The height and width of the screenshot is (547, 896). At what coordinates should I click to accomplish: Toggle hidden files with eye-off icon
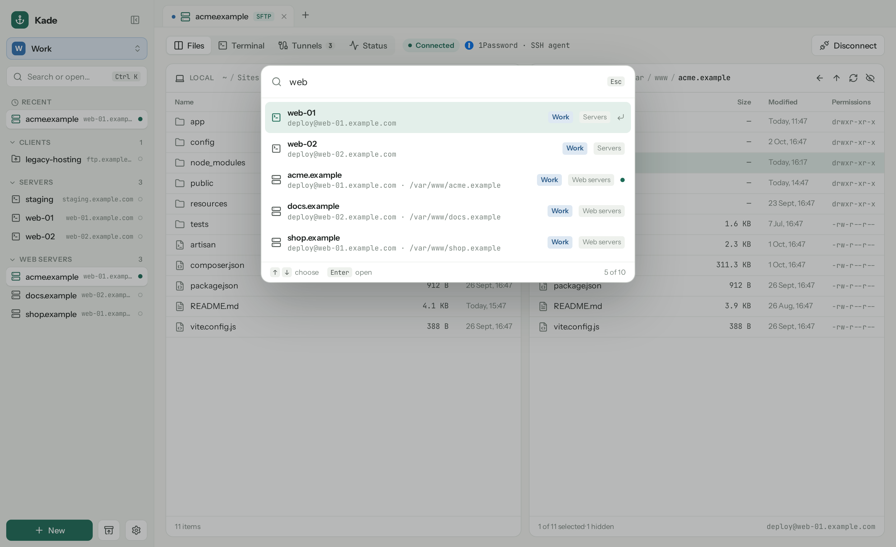click(870, 78)
